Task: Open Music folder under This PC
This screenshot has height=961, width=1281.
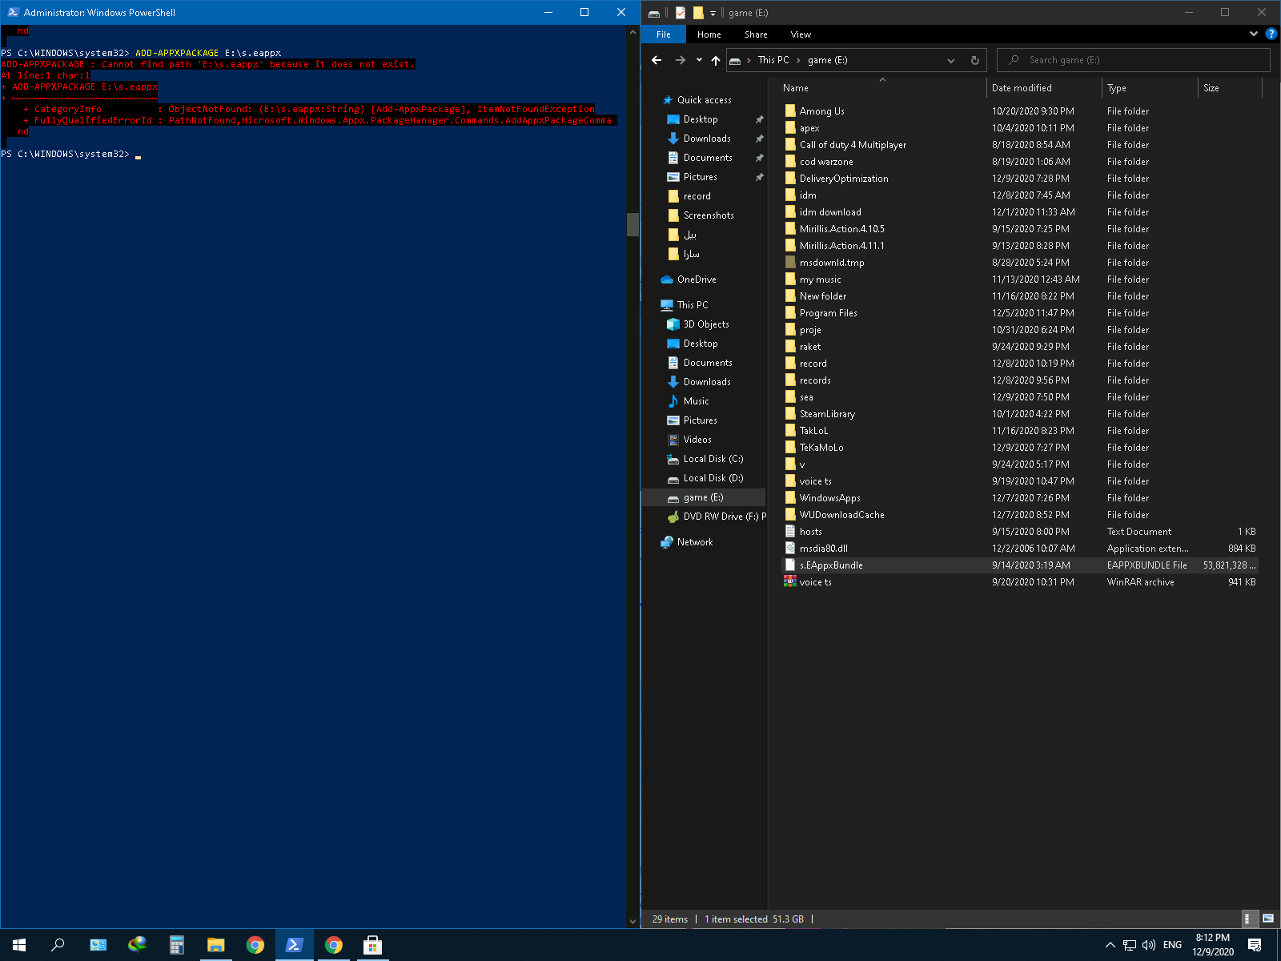Action: coord(696,401)
